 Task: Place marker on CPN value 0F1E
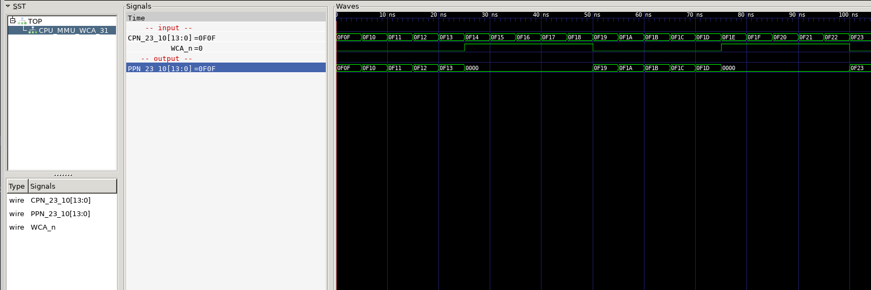click(733, 37)
